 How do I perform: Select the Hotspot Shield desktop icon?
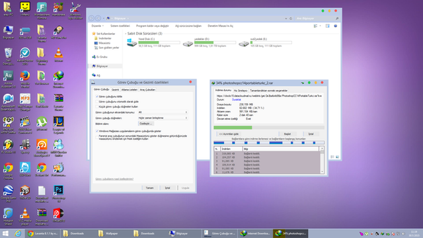pyautogui.click(x=9, y=217)
